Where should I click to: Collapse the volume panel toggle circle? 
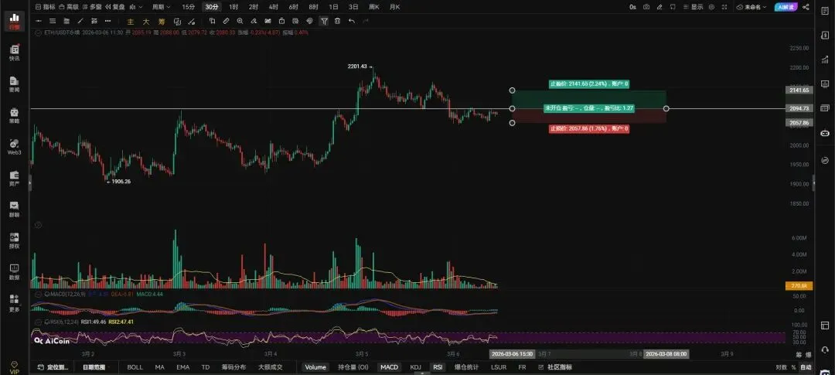click(38, 225)
